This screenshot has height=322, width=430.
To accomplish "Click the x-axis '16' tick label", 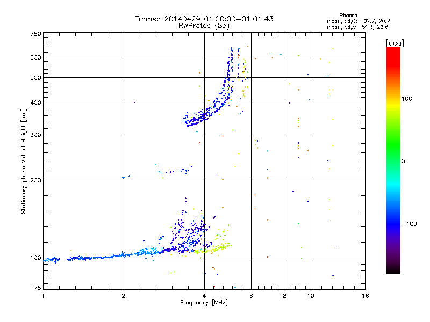I will point(365,296).
